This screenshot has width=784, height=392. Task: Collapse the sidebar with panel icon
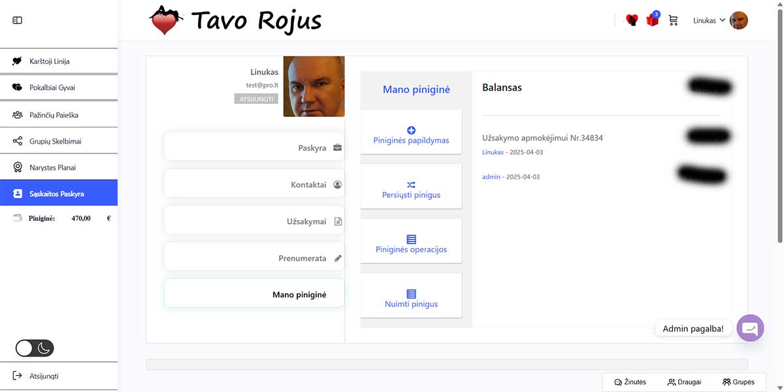click(x=18, y=20)
